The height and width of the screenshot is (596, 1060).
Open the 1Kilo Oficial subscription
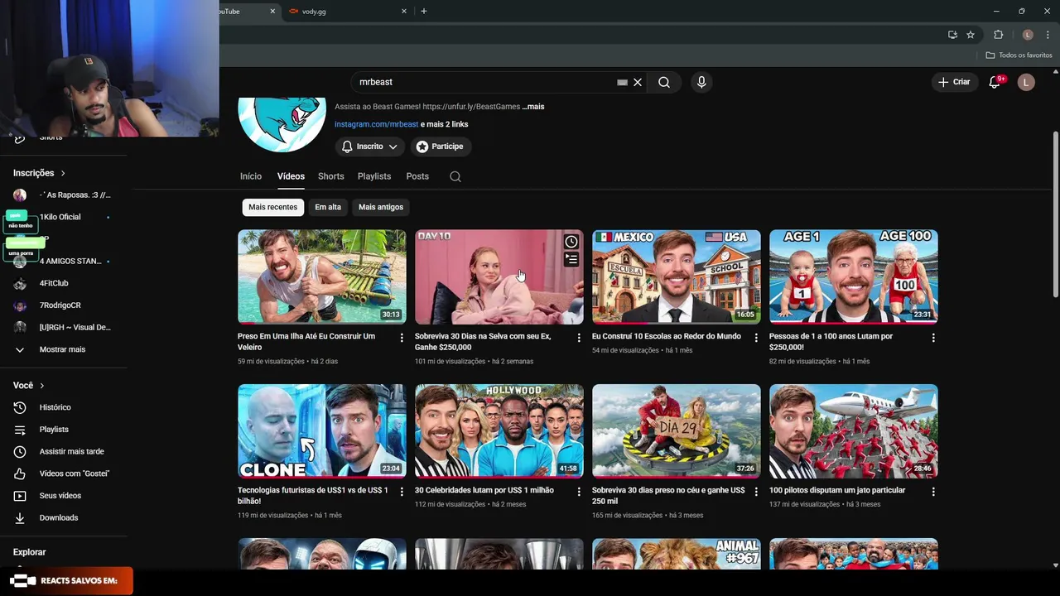[x=62, y=217]
